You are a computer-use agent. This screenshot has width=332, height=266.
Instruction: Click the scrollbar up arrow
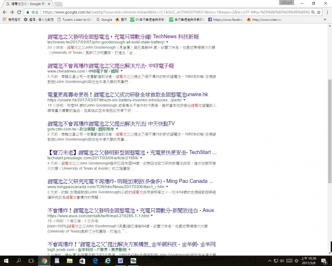tap(330, 26)
